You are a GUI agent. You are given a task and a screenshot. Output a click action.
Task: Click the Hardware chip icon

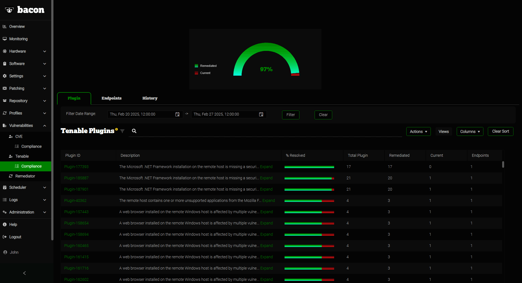[5, 51]
